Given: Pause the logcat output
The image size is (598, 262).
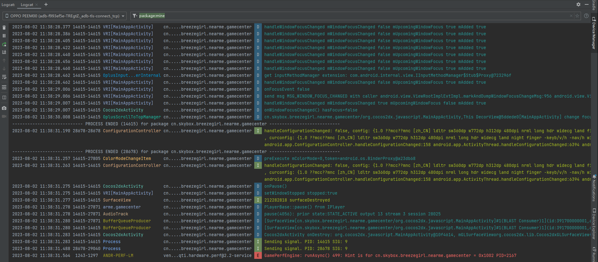Looking at the screenshot, I should pyautogui.click(x=4, y=36).
